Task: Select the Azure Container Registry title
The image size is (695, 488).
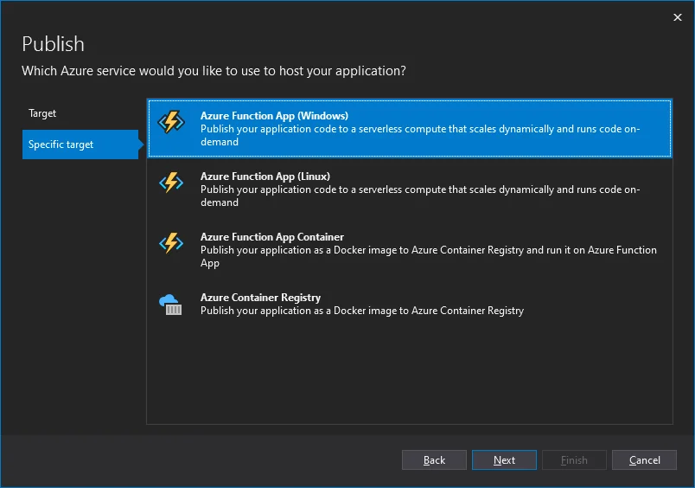Action: (260, 298)
